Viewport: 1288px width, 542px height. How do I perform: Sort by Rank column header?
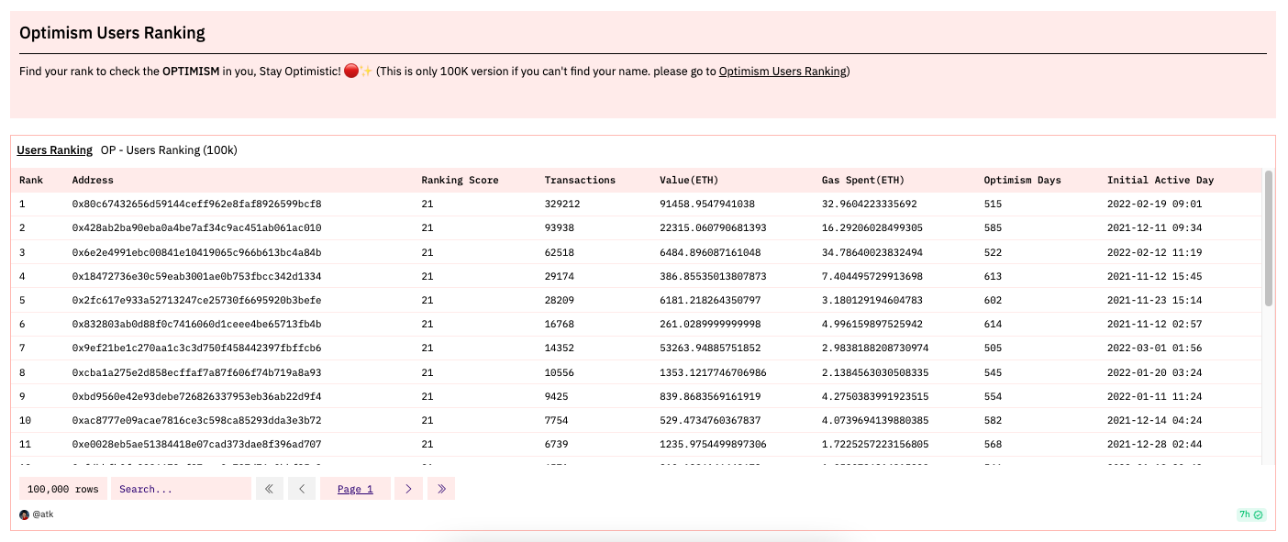[x=31, y=180]
